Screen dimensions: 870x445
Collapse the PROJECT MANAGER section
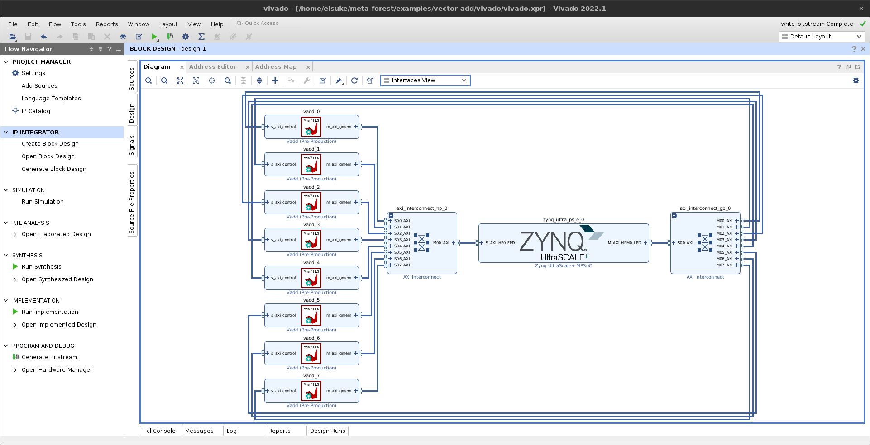tap(6, 62)
